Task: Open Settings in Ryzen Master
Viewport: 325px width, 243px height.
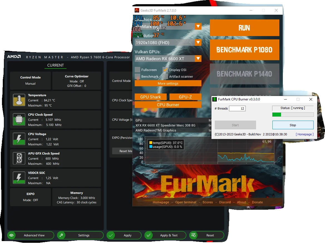Action: pyautogui.click(x=80, y=235)
